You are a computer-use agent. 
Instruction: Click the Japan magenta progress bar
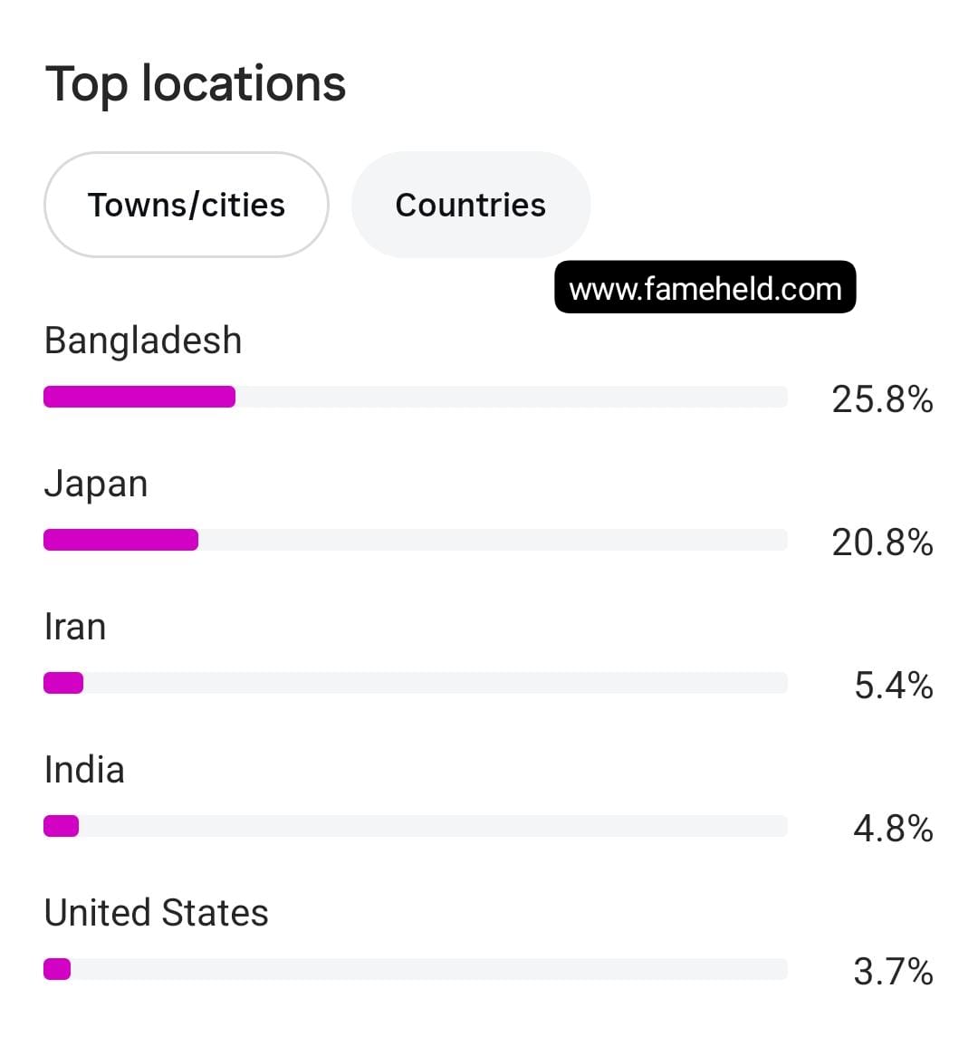(x=121, y=540)
